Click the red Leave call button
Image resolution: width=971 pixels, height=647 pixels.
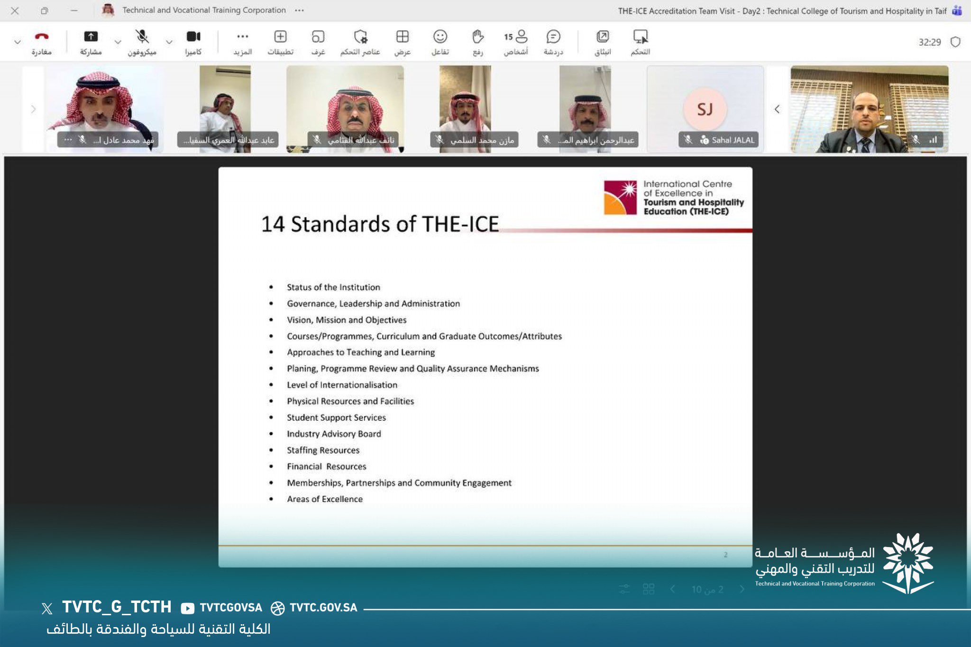pos(42,42)
